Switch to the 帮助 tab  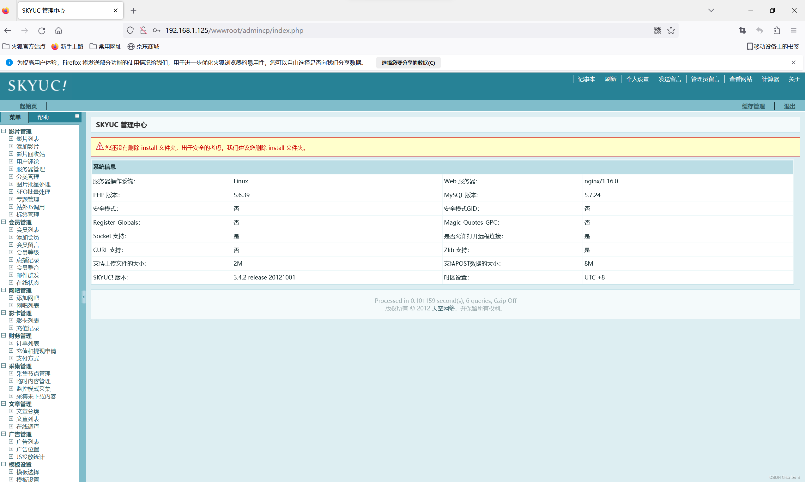tap(43, 117)
